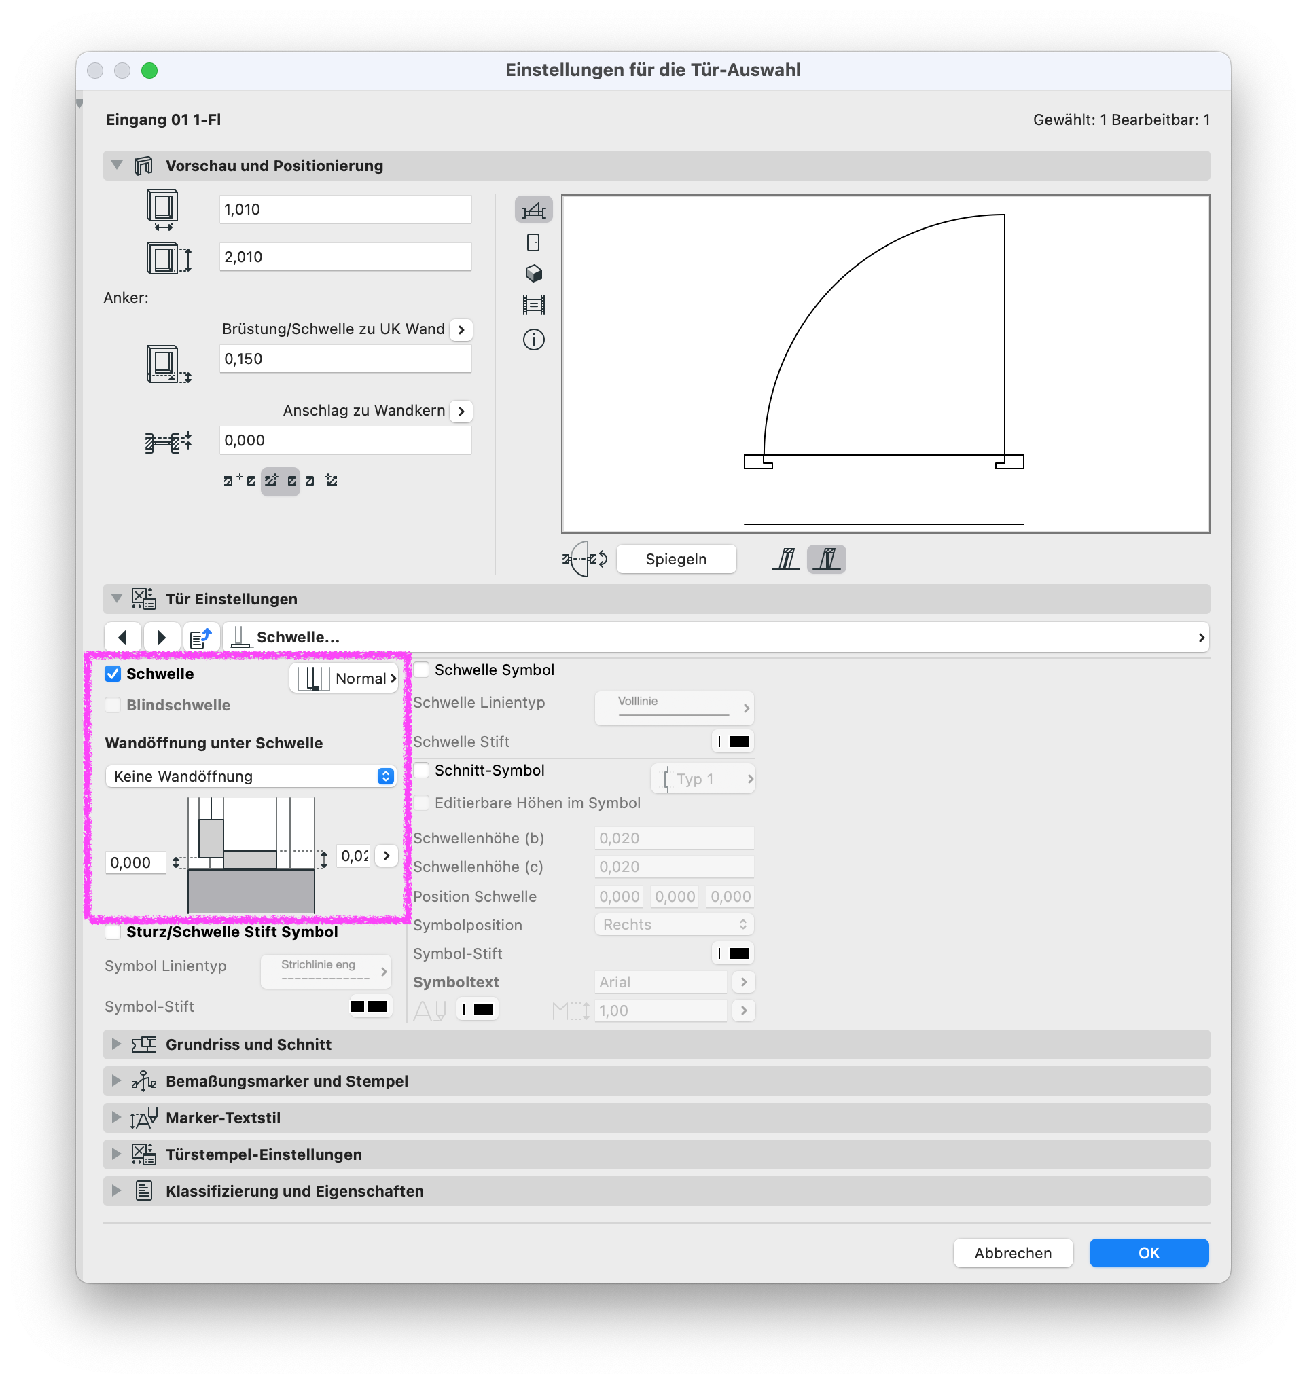Open the Normal threshold type popup
The image size is (1307, 1384).
click(x=344, y=678)
